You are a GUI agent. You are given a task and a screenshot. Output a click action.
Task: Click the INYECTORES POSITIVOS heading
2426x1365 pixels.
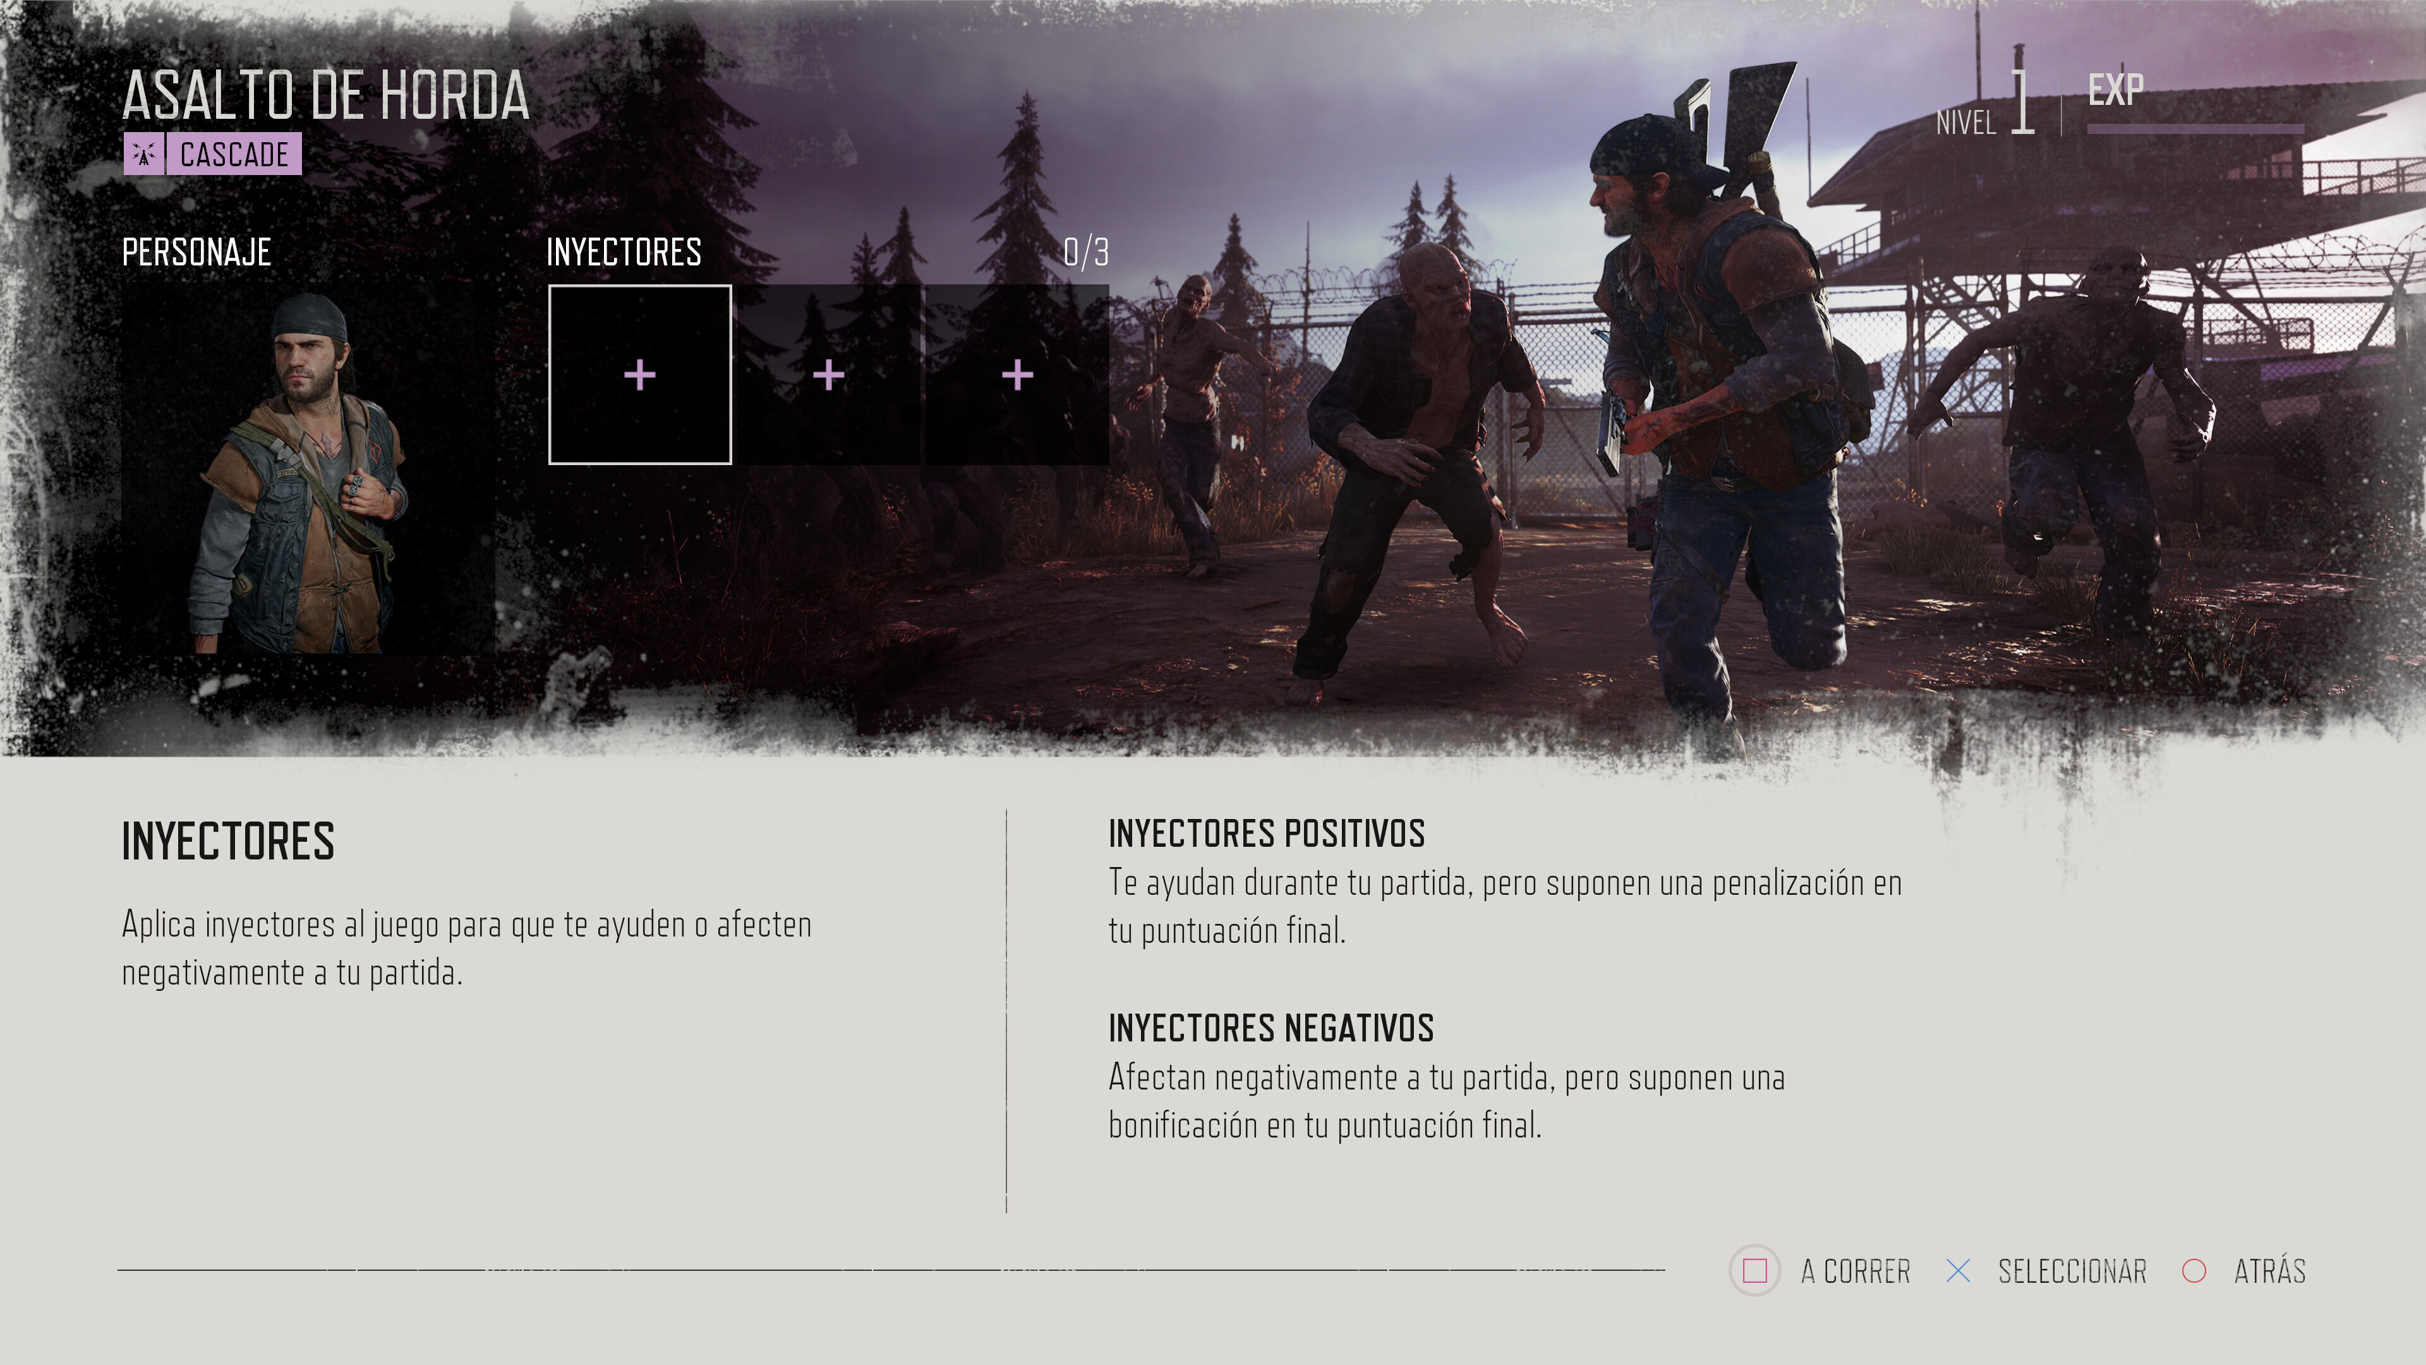coord(1267,834)
